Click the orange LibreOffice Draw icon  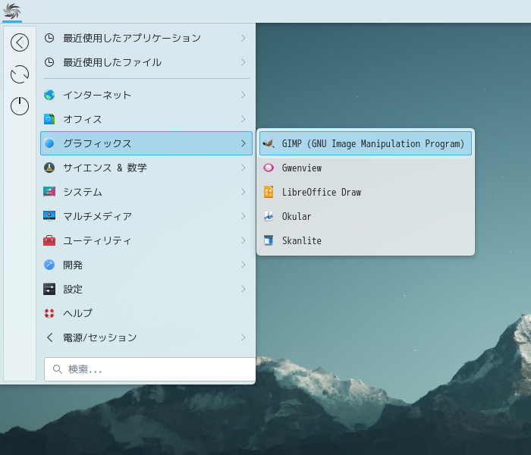pos(269,192)
